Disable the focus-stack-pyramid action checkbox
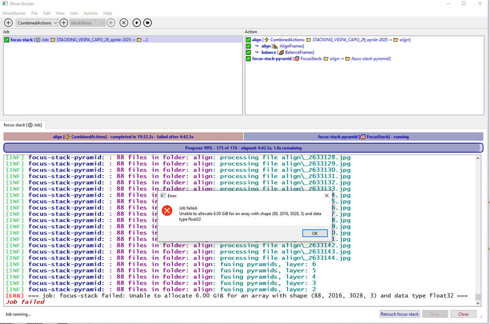490x324 pixels. (x=248, y=59)
